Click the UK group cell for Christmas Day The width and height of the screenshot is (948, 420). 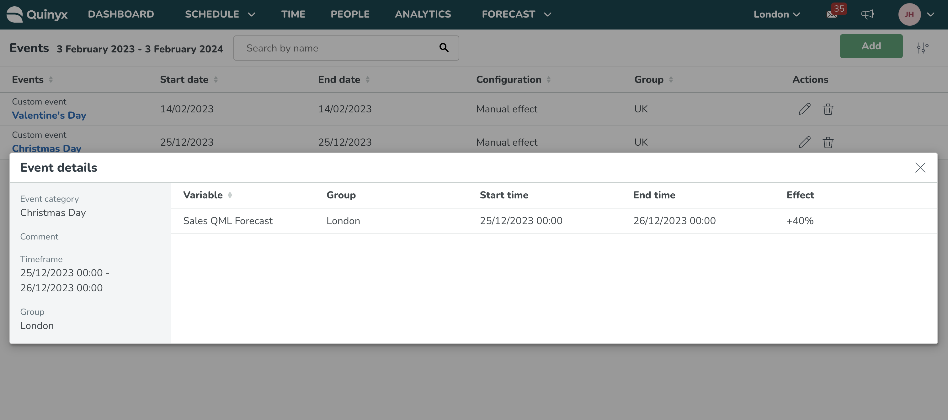[x=641, y=142]
